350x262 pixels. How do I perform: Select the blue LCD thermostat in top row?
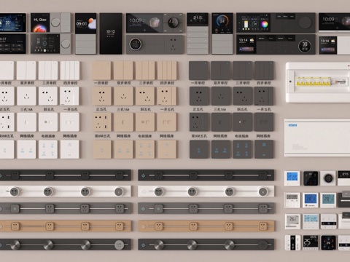tap(292, 178)
